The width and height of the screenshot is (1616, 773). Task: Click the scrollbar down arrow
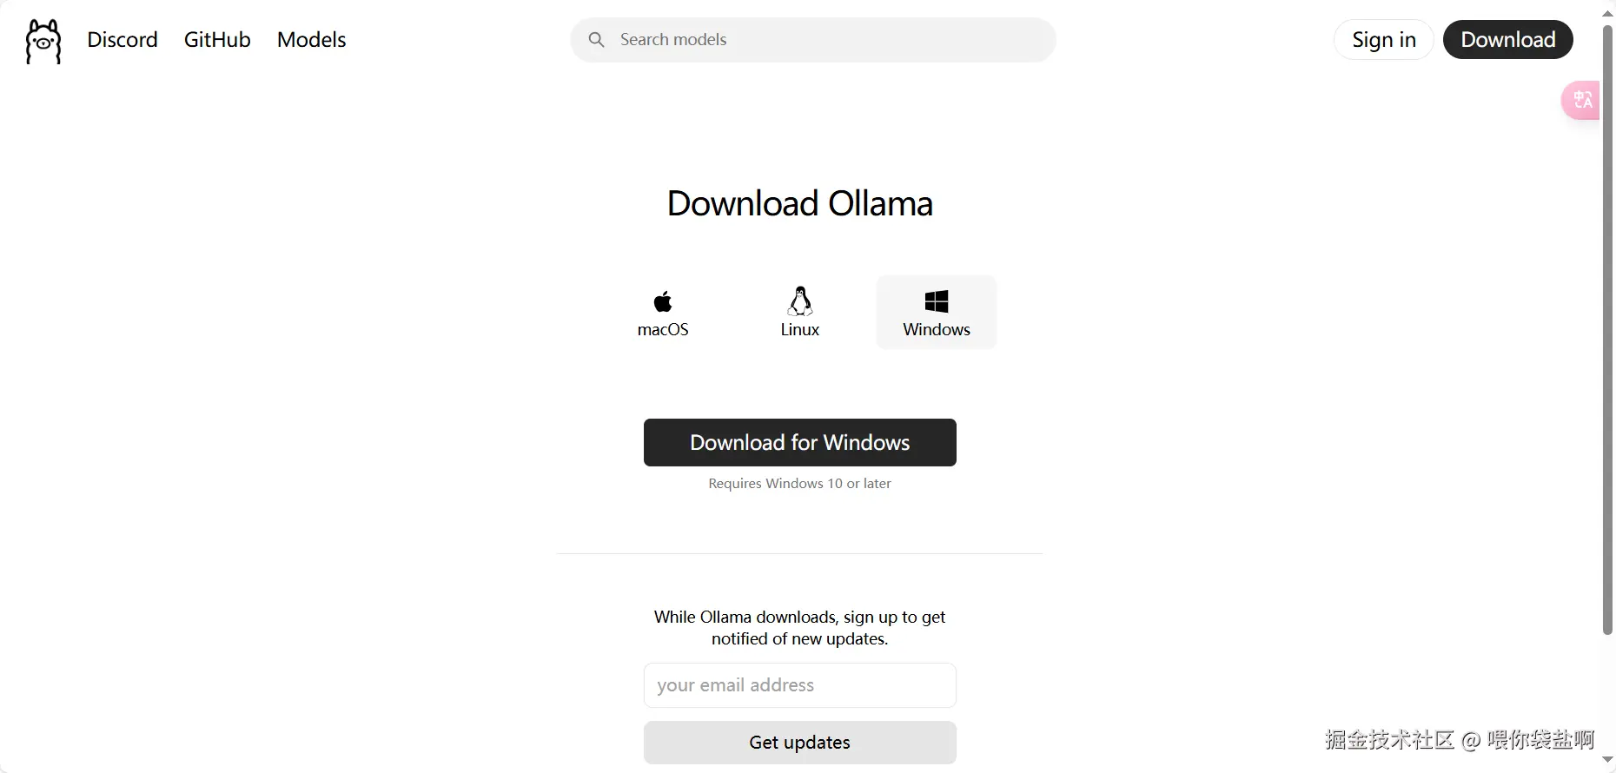(1607, 760)
